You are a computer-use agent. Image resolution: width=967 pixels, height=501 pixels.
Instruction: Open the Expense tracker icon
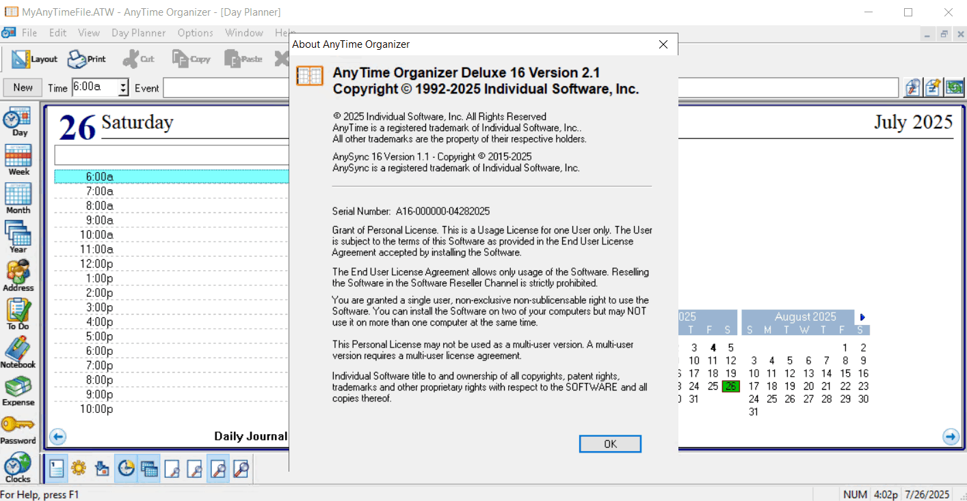click(18, 390)
